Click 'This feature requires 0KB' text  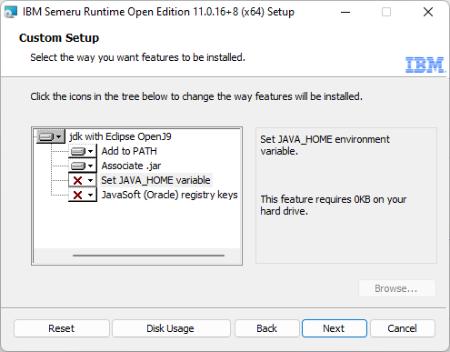tap(334, 206)
